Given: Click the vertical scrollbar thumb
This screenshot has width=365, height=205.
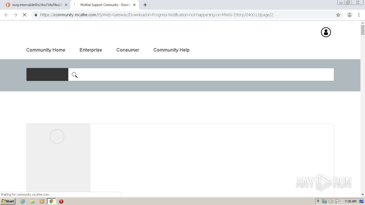Looking at the screenshot, I should pyautogui.click(x=363, y=30).
